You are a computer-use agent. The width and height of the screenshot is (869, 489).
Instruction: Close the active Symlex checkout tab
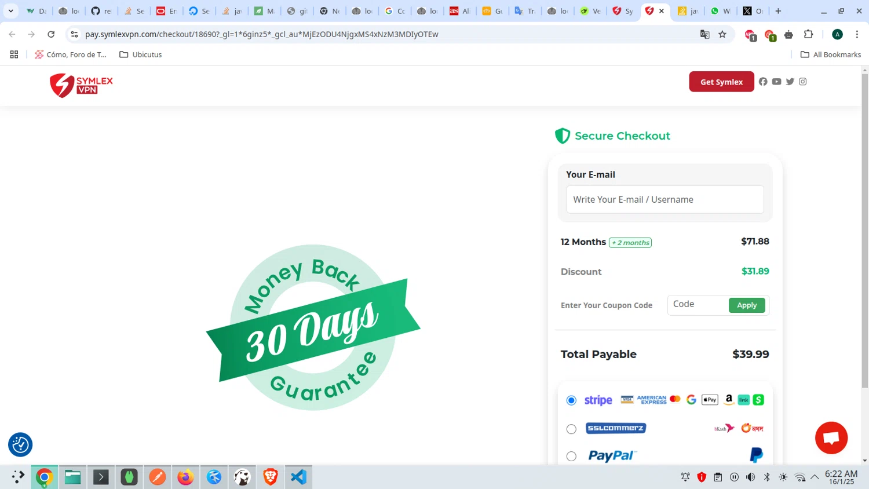click(x=662, y=11)
